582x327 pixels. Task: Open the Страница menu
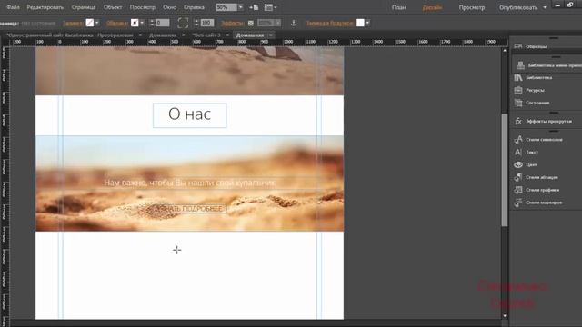pos(84,7)
